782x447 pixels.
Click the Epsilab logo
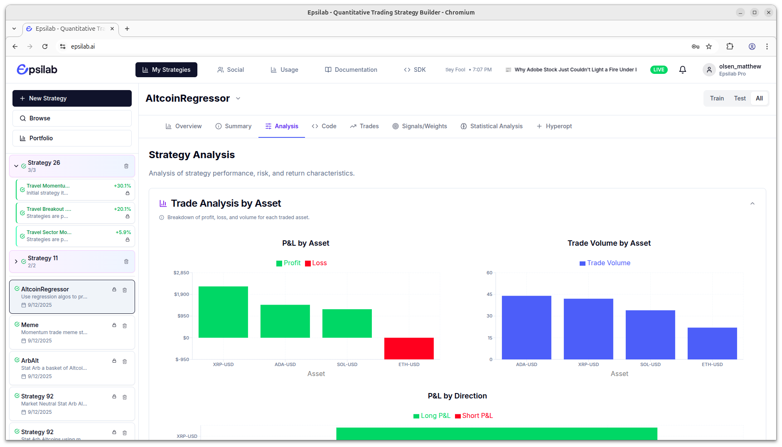click(x=37, y=70)
